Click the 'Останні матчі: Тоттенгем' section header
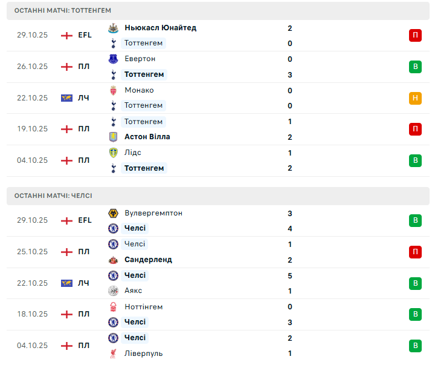Screen dimensions: 435x365 coord(63,10)
